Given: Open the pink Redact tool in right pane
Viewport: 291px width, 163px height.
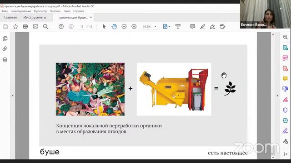Looking at the screenshot, I should coord(285,100).
